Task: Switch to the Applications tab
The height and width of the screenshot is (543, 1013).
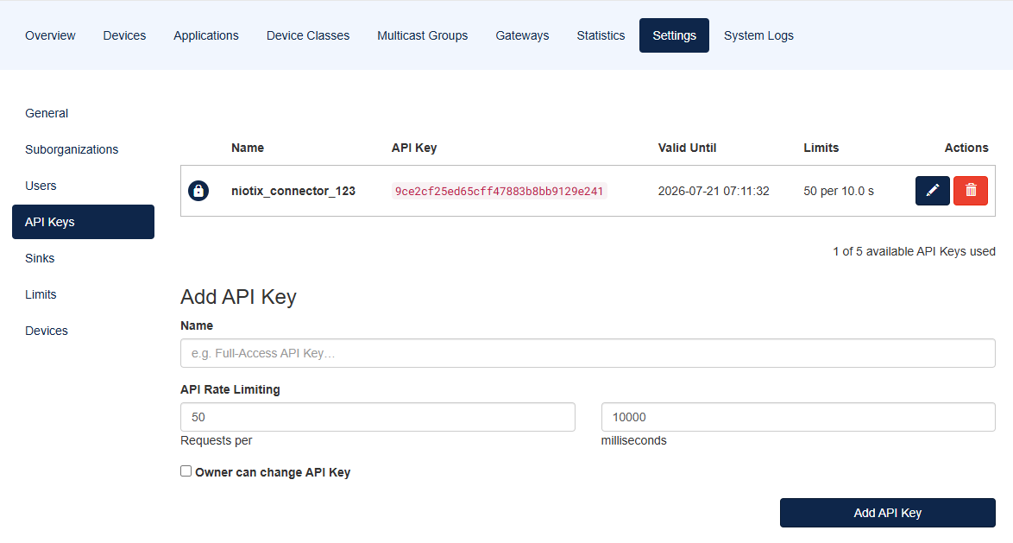Action: 206,35
